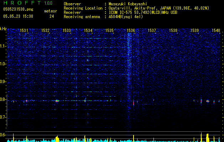This screenshot has height=142, width=224.
Task: Click the 0.9 frequency axis label
Action: tap(3, 82)
